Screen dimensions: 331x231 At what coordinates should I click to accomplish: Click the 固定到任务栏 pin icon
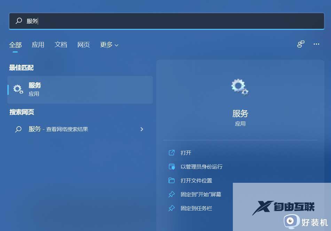[172, 208]
